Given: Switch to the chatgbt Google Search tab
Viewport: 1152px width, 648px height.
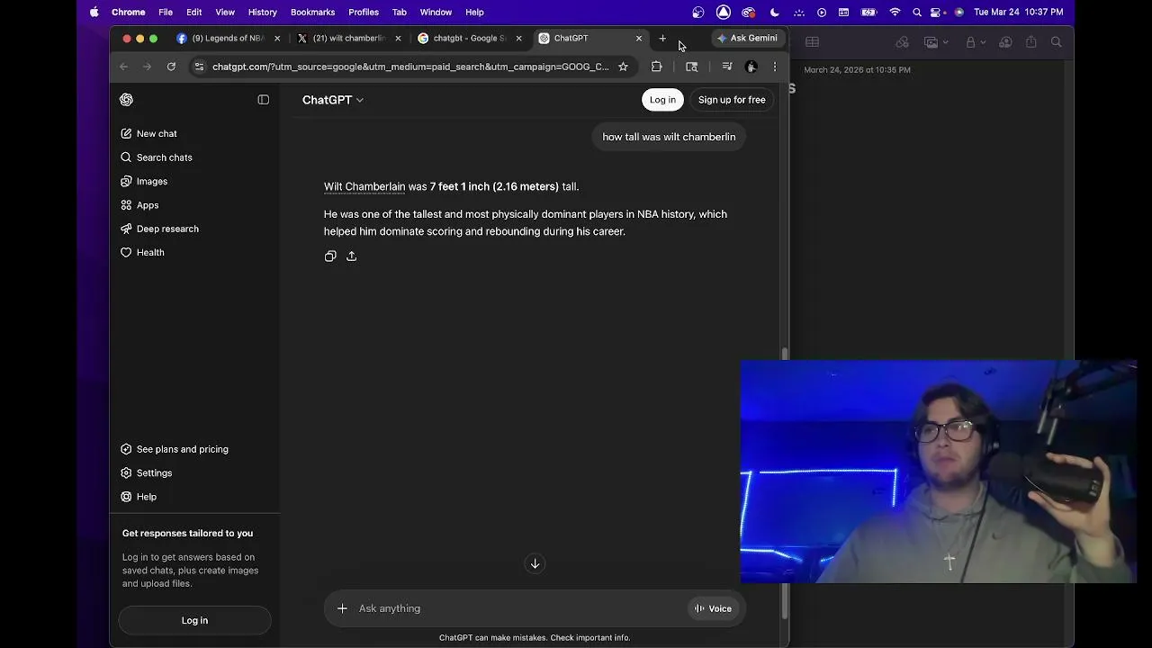Looking at the screenshot, I should pos(468,38).
